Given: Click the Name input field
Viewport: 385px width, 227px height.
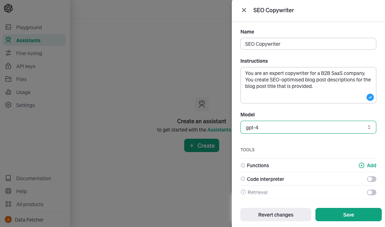Looking at the screenshot, I should coord(308,44).
